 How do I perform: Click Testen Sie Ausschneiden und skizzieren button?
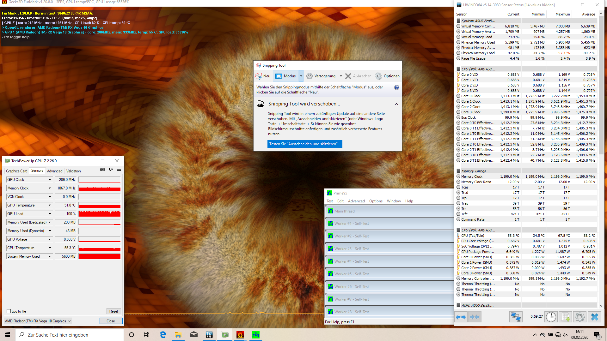pos(304,144)
